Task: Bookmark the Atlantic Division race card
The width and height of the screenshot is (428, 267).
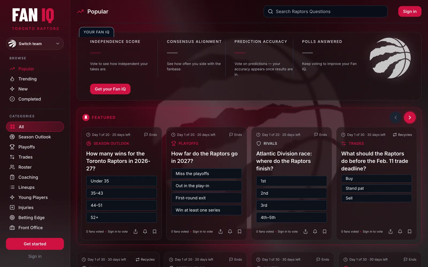Action: (x=324, y=231)
